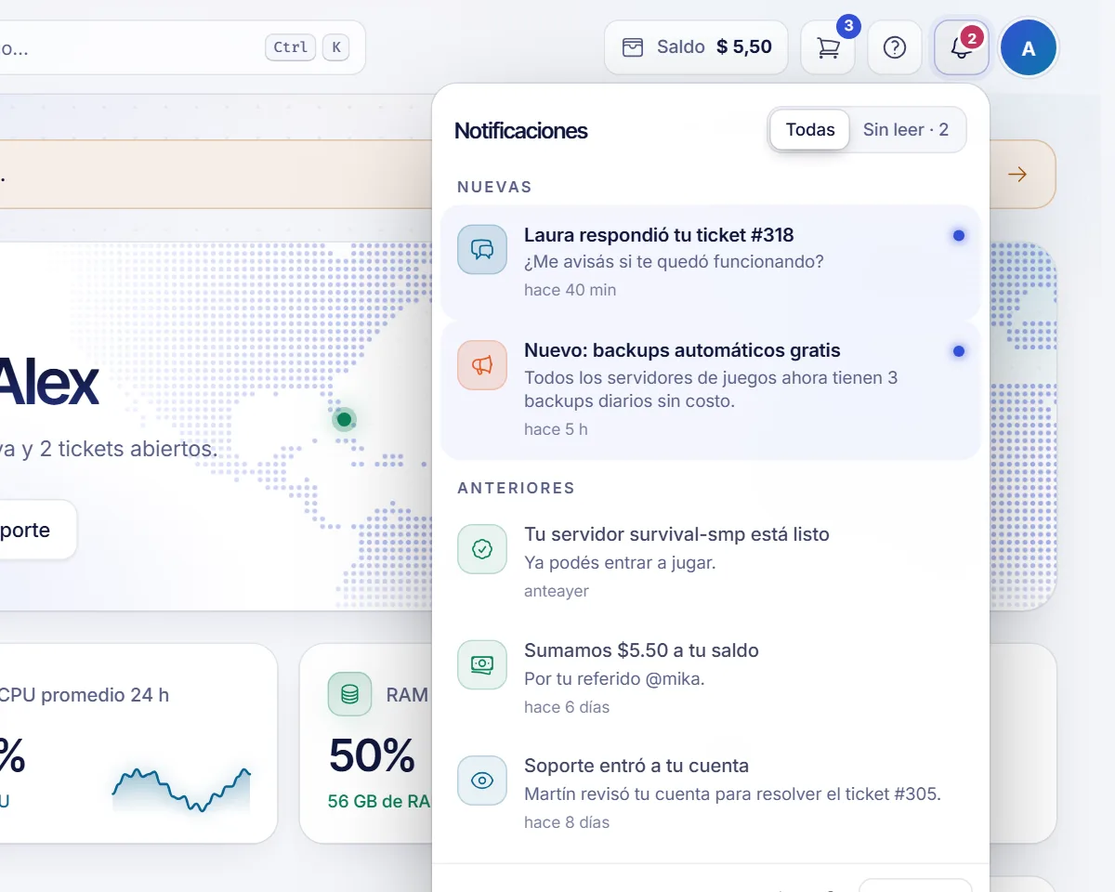Click the green check badge icon for survival-smp
The height and width of the screenshot is (892, 1115).
tap(482, 549)
